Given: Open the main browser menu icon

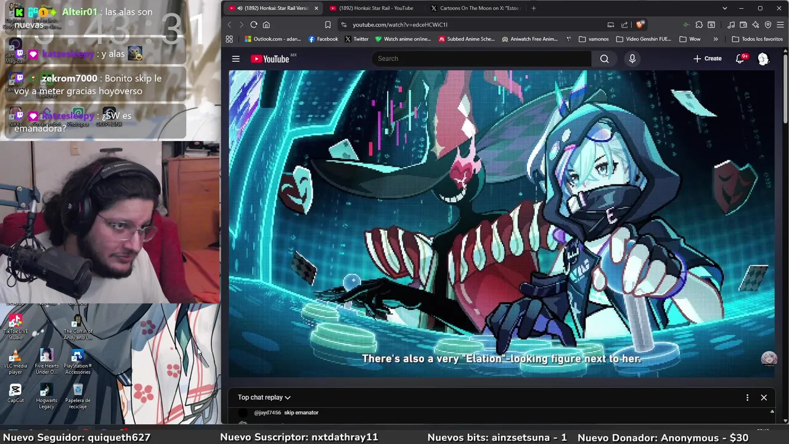Looking at the screenshot, I should tap(780, 25).
